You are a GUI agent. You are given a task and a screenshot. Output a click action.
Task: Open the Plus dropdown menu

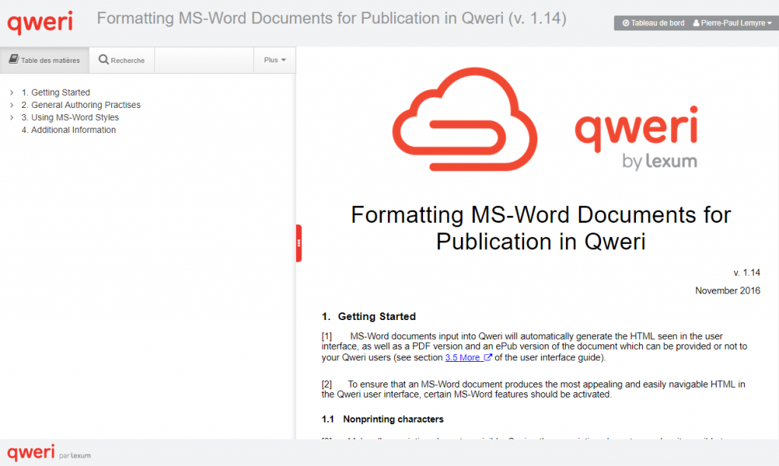275,60
